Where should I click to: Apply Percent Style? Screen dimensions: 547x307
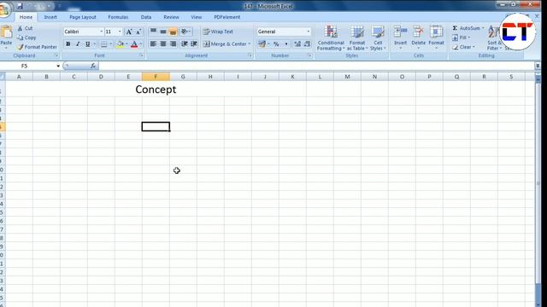(276, 44)
